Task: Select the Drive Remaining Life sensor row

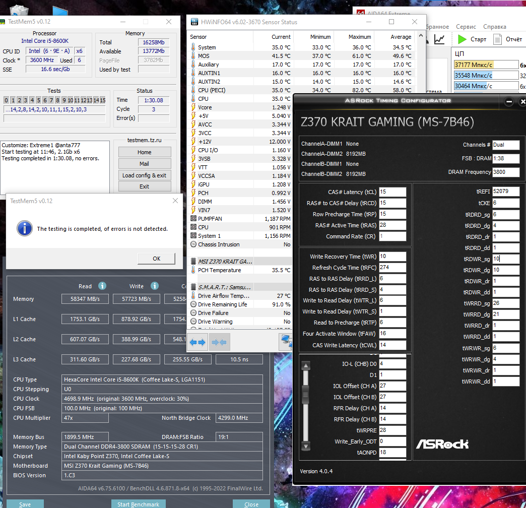Action: 239,304
